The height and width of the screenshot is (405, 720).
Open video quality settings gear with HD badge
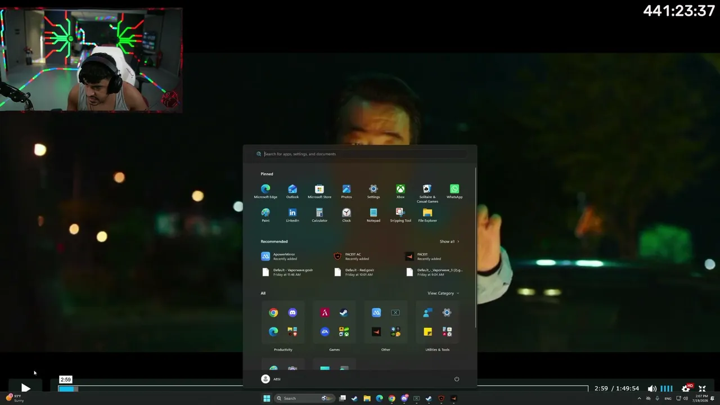686,388
